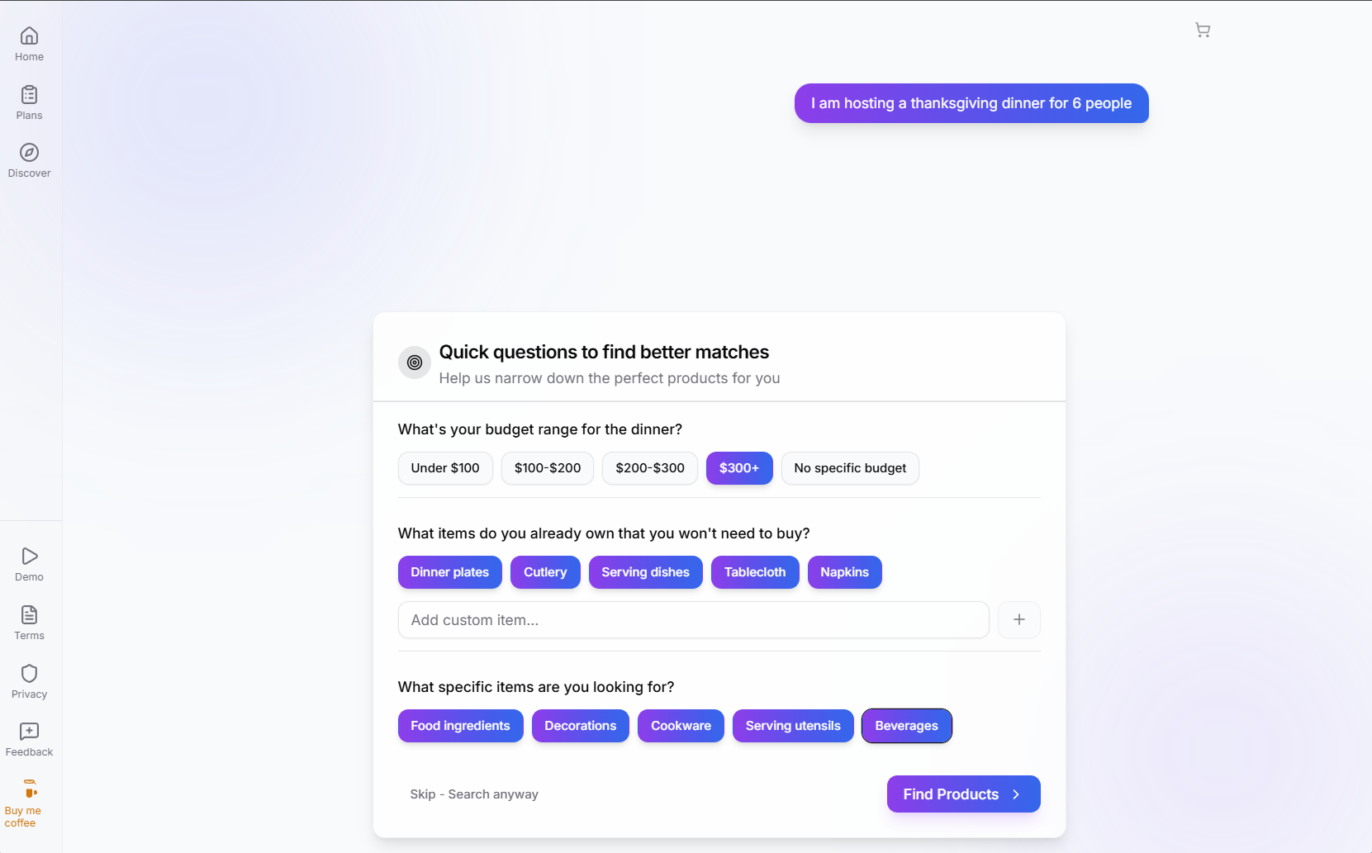Launch the Demo from the sidebar

[29, 563]
